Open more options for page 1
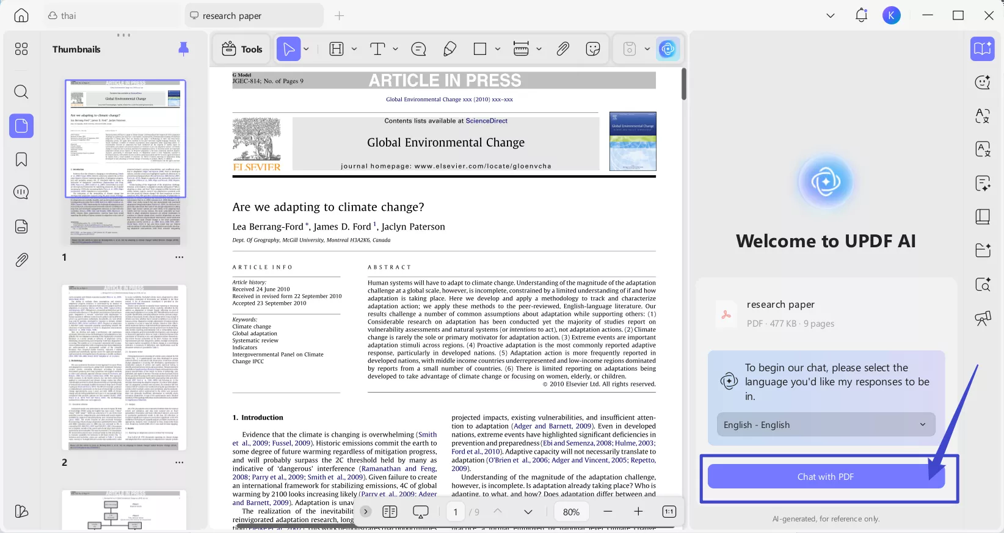Screen dimensions: 1004x533 click(180, 257)
